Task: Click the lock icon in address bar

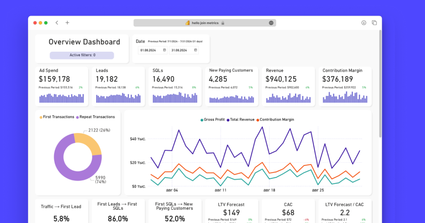Action: [223, 23]
